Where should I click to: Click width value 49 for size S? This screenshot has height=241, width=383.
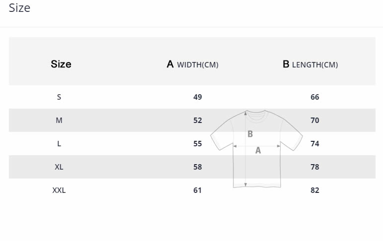coord(198,97)
